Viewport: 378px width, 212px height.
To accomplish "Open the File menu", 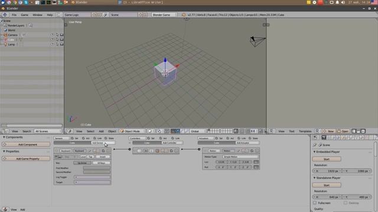I will pos(14,15).
